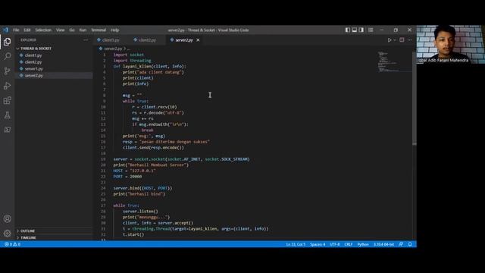Expand the OUTLINE section
Image resolution: width=485 pixels, height=273 pixels.
tap(27, 231)
